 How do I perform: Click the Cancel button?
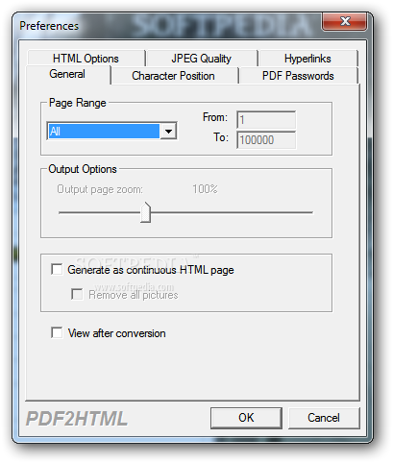[x=324, y=418]
